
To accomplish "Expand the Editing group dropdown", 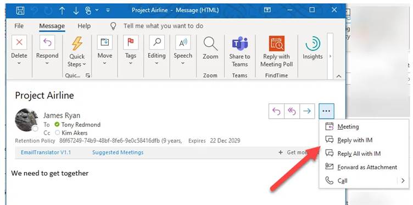I will tap(157, 63).
